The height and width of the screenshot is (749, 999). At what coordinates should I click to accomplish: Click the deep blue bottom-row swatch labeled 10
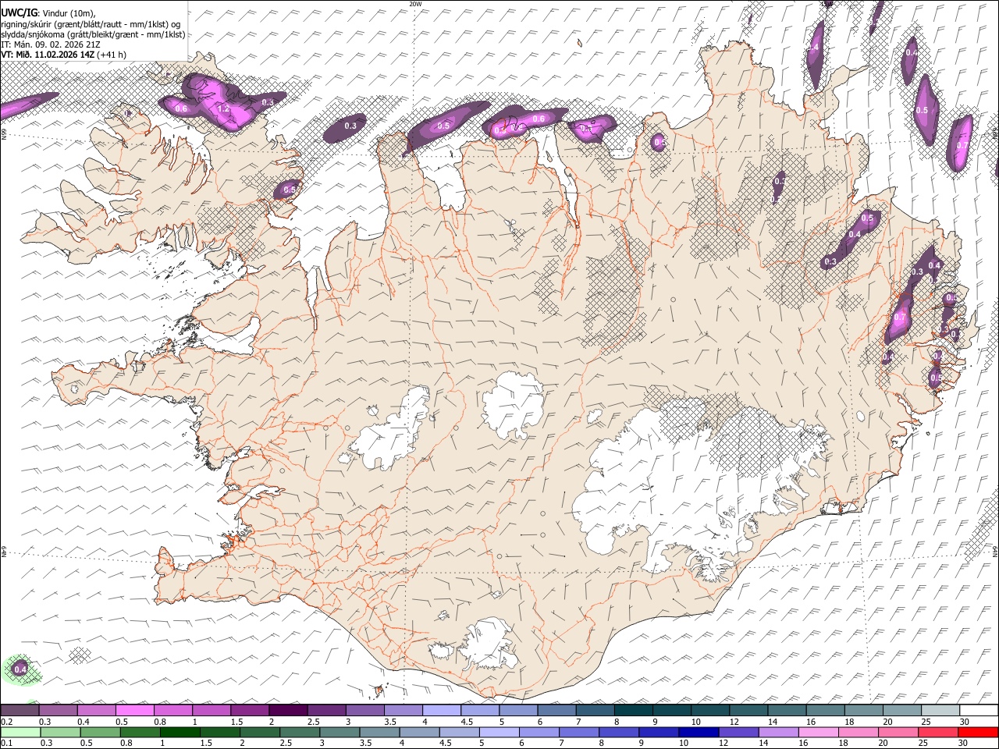coord(699,732)
